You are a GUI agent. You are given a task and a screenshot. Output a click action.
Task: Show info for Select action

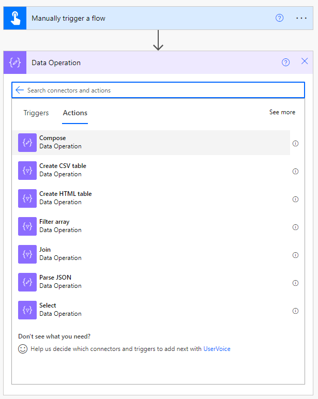pos(295,311)
